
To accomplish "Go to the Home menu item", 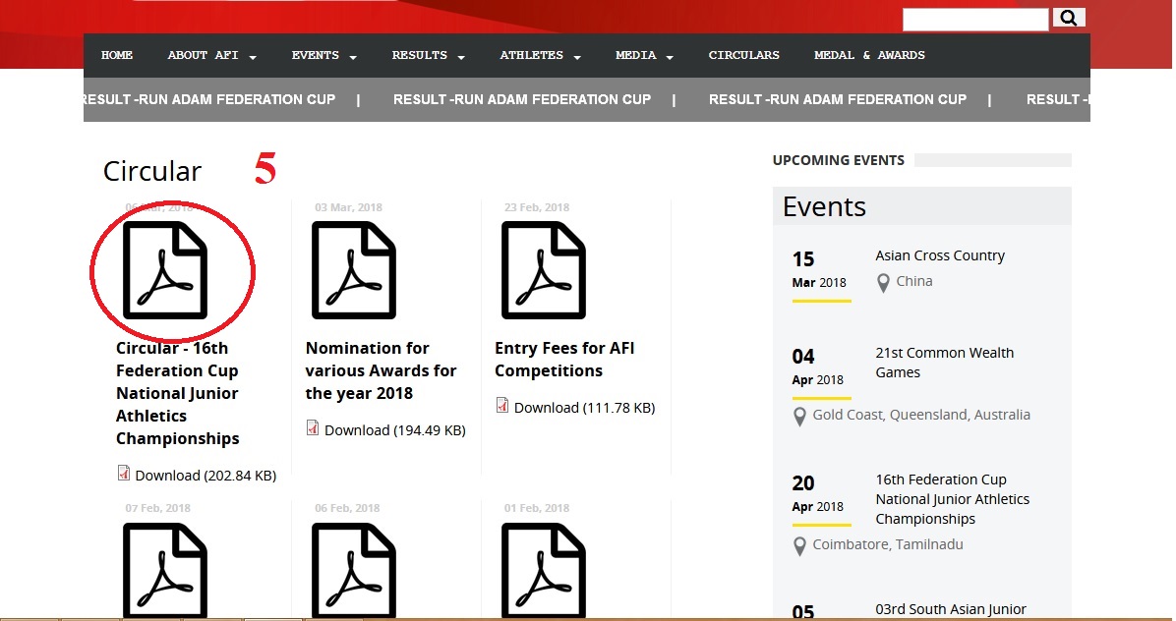I will pyautogui.click(x=117, y=56).
